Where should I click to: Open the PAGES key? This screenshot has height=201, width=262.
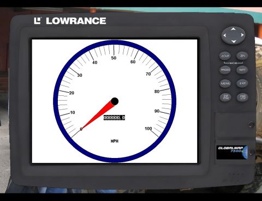tap(225, 70)
